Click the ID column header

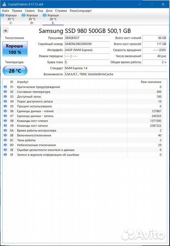tap(12, 82)
